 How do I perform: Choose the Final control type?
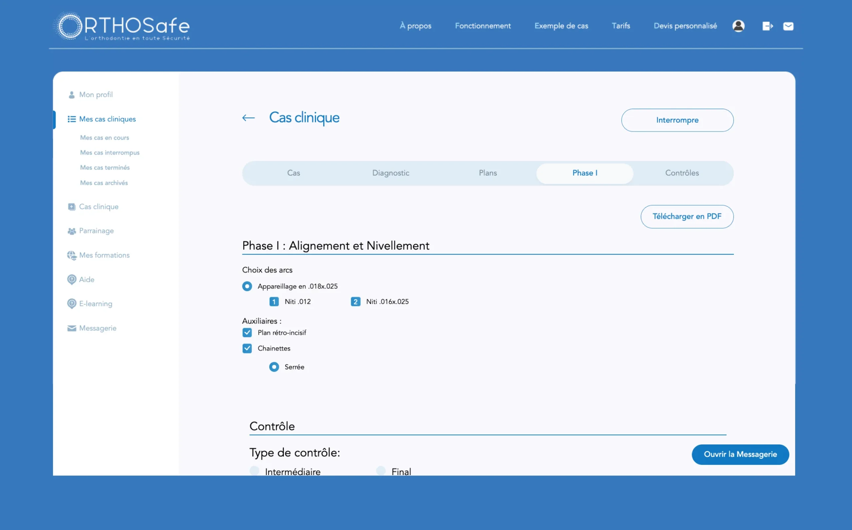(x=381, y=470)
